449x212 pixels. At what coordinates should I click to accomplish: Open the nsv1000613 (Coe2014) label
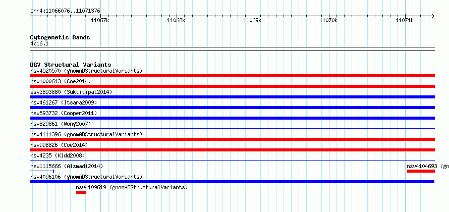(61, 81)
